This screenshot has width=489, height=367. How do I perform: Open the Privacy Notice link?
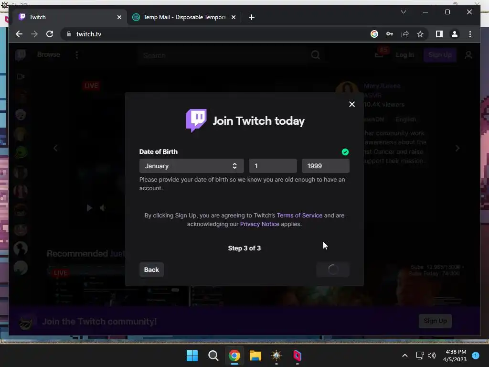pos(259,224)
